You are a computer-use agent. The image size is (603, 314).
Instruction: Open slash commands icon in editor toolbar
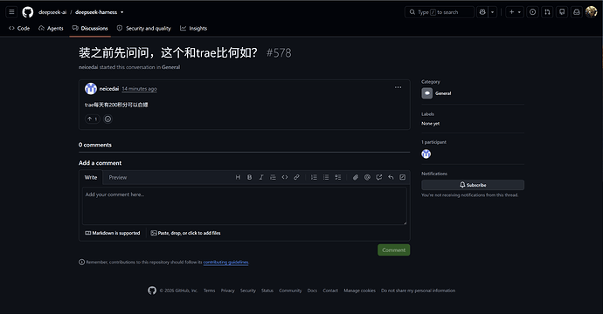tap(403, 177)
